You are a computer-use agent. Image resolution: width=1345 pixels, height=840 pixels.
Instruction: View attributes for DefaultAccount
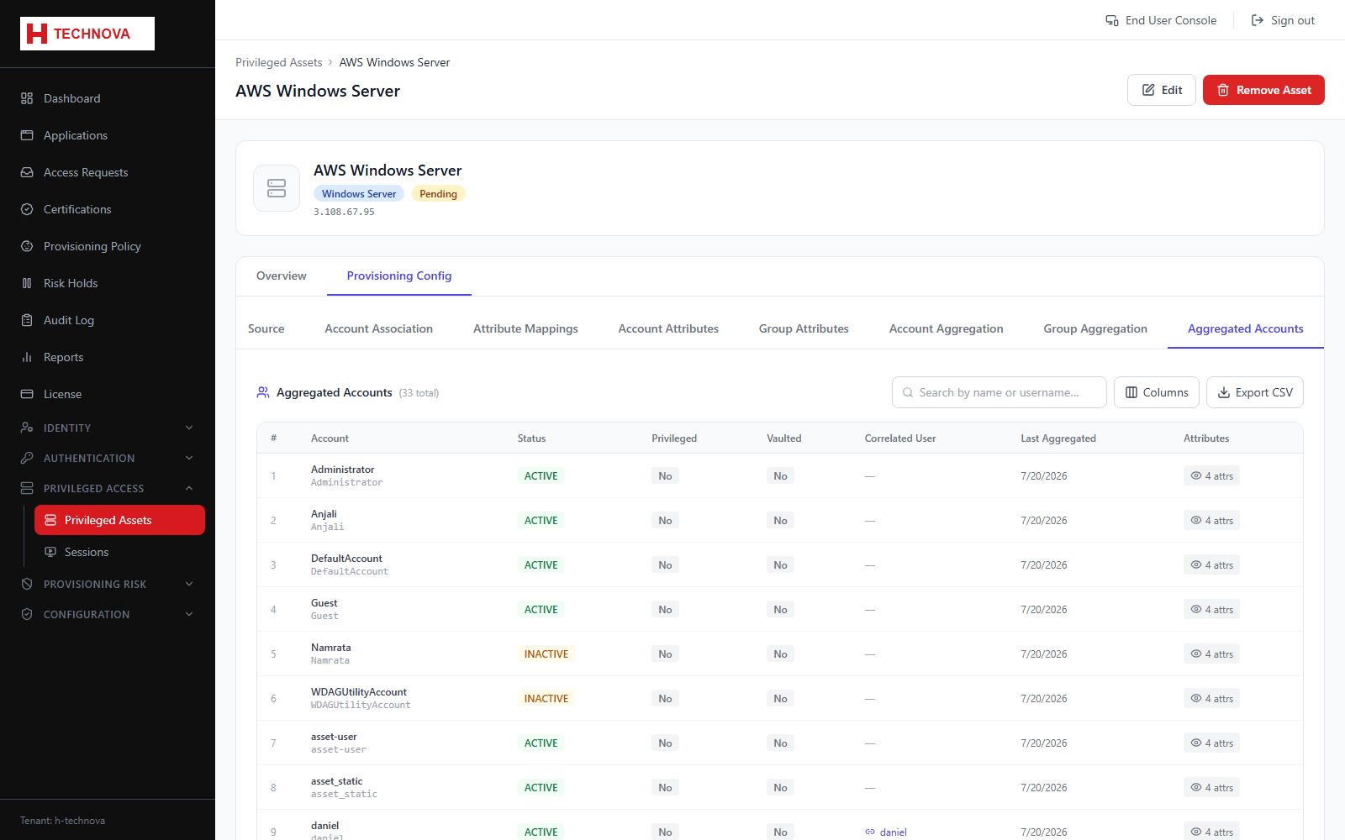1211,565
